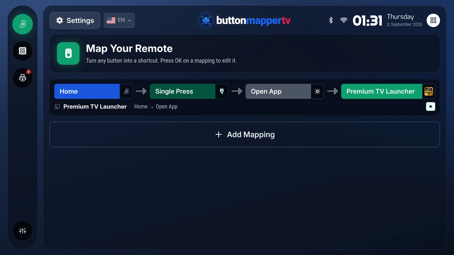The height and width of the screenshot is (255, 454).
Task: Select the Open App action chip
Action: (x=278, y=91)
